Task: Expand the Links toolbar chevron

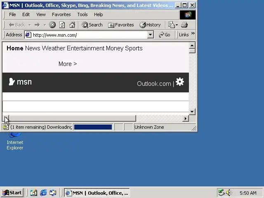Action: coord(193,33)
